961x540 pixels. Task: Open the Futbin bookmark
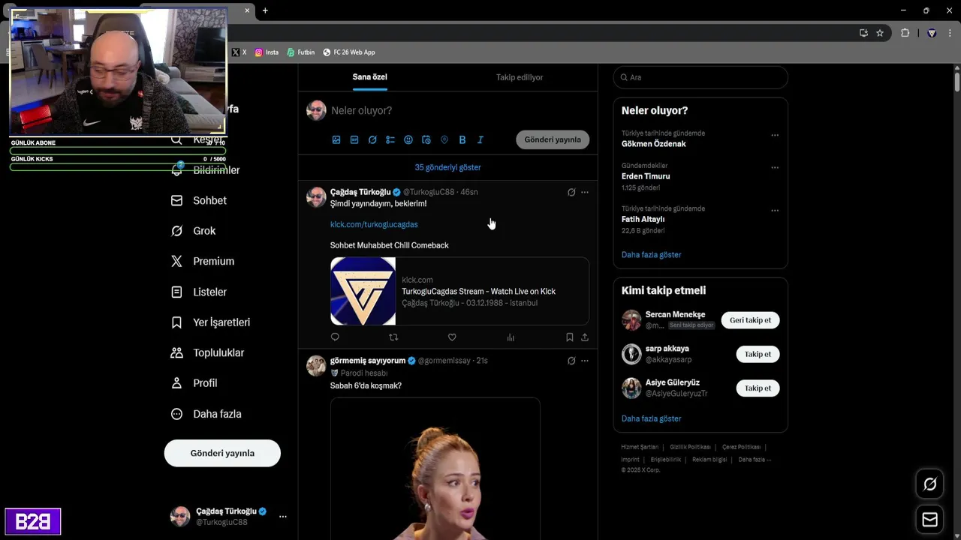[x=301, y=52]
